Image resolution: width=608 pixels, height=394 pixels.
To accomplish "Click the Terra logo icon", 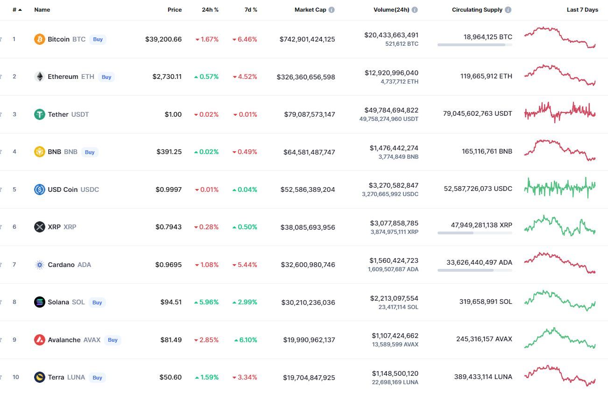I will 40,377.
